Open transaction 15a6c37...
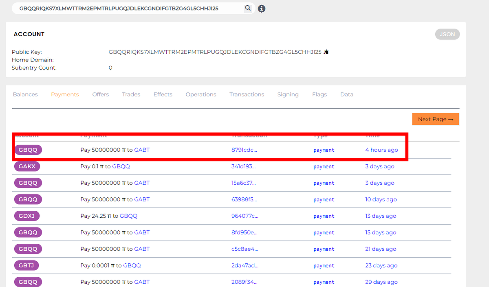489x287 pixels. point(244,183)
